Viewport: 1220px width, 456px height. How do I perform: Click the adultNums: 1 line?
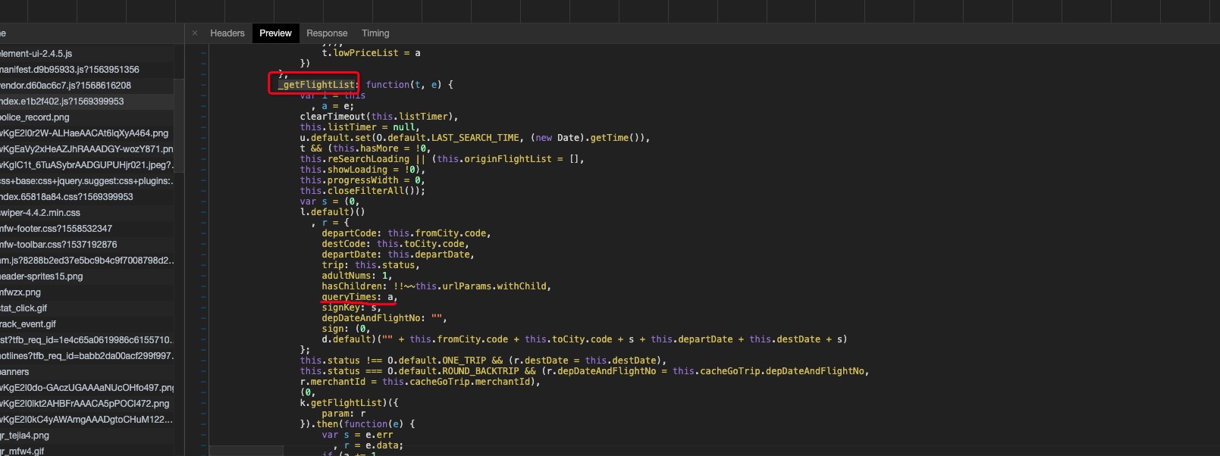point(357,276)
